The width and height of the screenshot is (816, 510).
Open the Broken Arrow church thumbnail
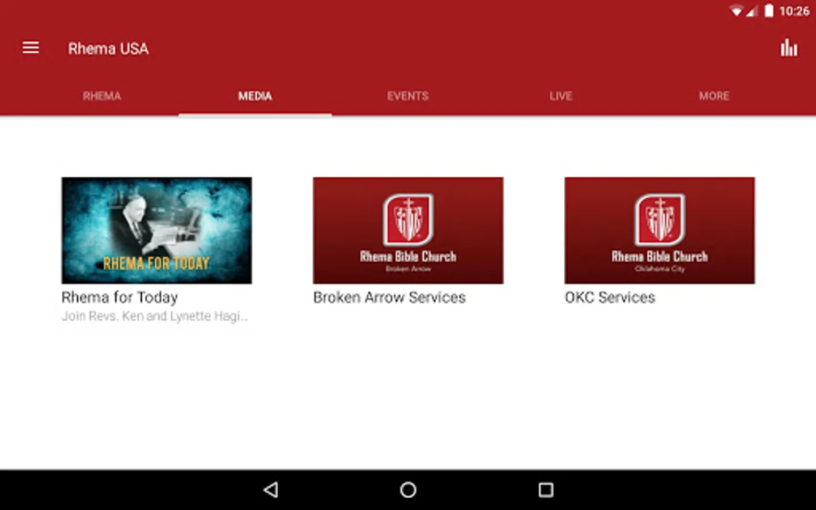click(408, 230)
